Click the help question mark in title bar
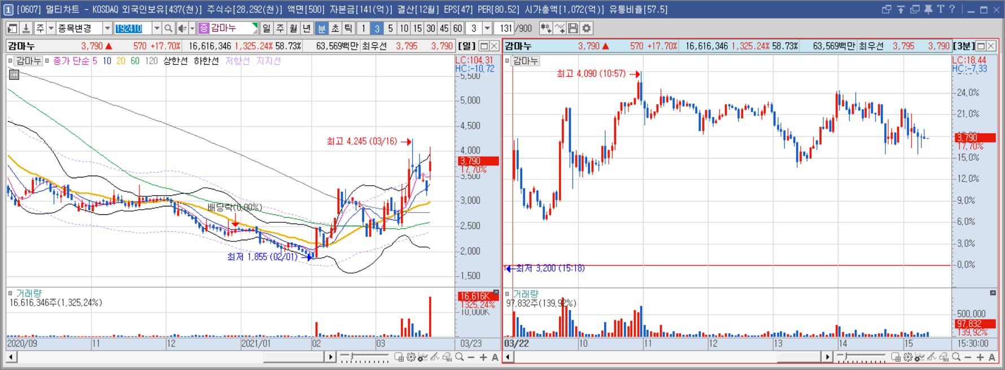The height and width of the screenshot is (370, 1005). click(x=952, y=9)
